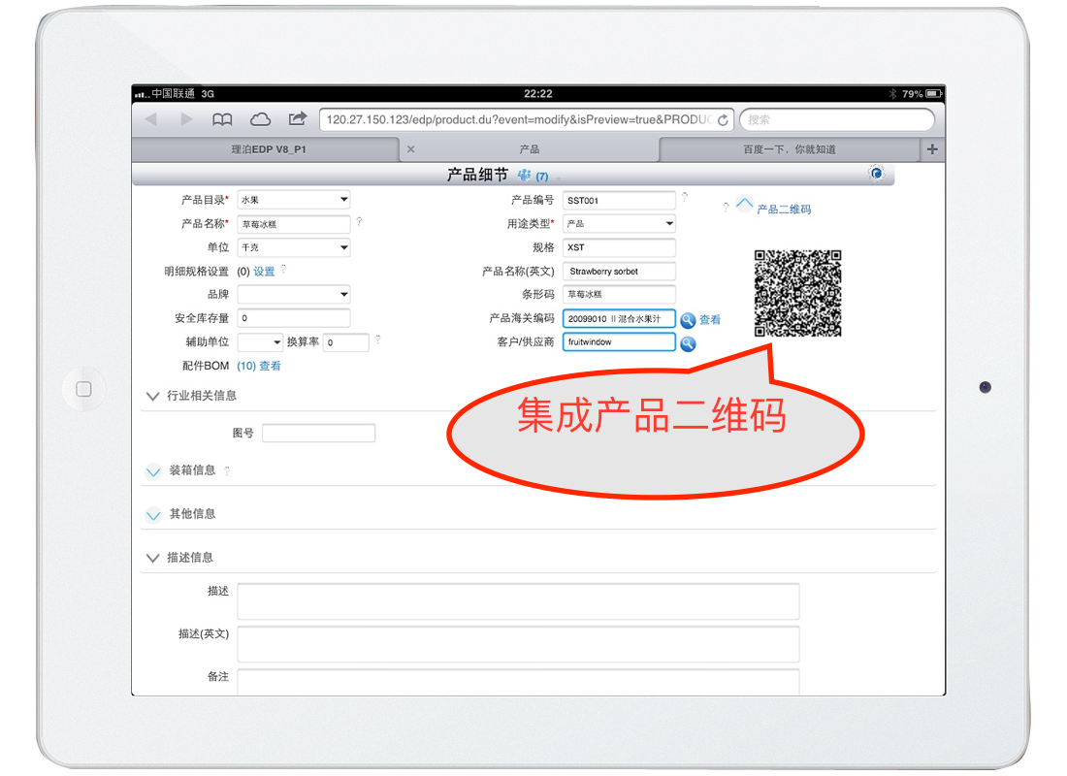Screen dimensions: 1067x776
Task: Switch to the 百度一下，你就知道 tab
Action: tap(789, 149)
